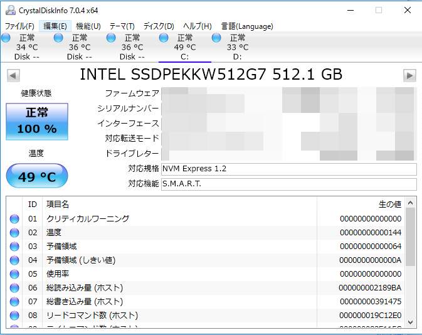The image size is (422, 335).
Task: Select the D: drive 33 °C status orb
Action: click(216, 38)
